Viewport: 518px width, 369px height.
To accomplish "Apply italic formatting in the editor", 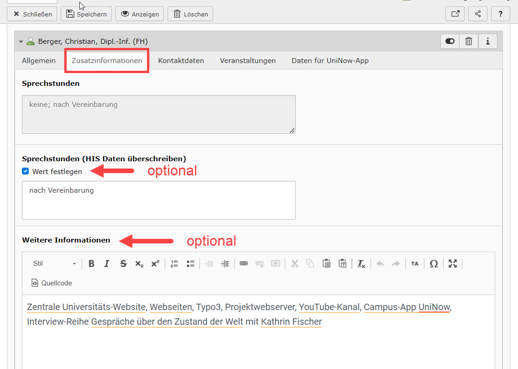I will 107,264.
